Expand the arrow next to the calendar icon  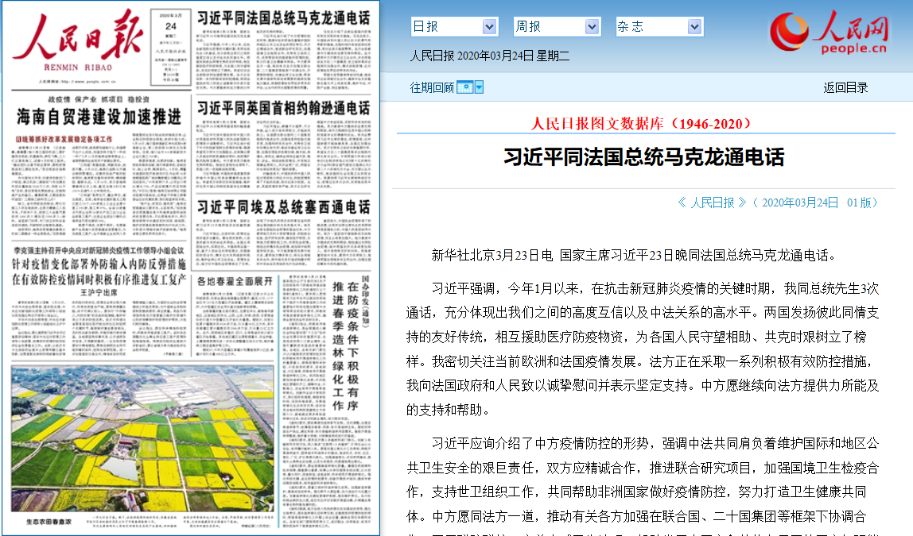coord(480,87)
